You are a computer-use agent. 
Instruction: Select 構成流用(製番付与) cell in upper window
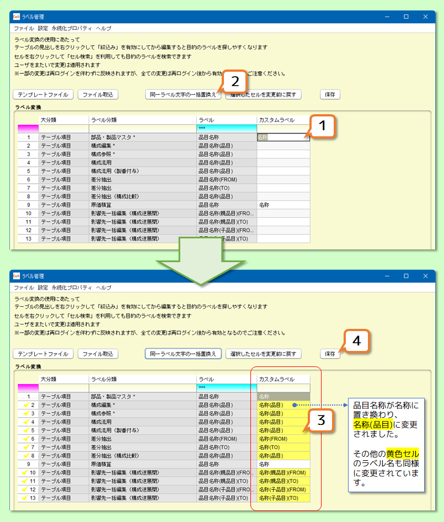(142, 171)
